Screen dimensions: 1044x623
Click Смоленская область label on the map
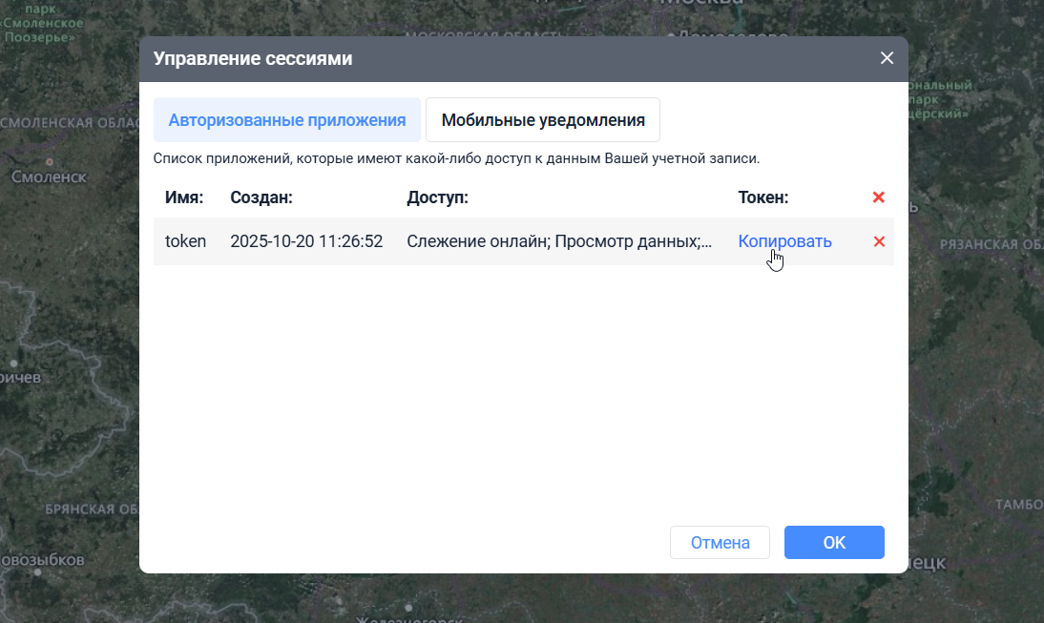[67, 123]
